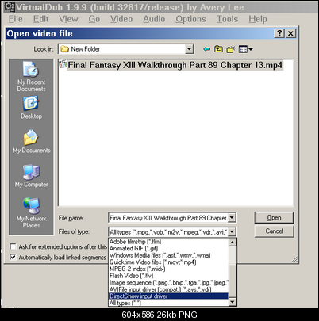Go to Desktop in places bar
The height and width of the screenshot is (321, 319).
[x=31, y=108]
